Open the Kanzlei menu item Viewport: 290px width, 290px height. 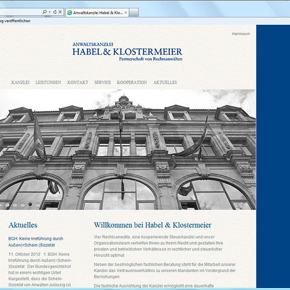click(20, 82)
